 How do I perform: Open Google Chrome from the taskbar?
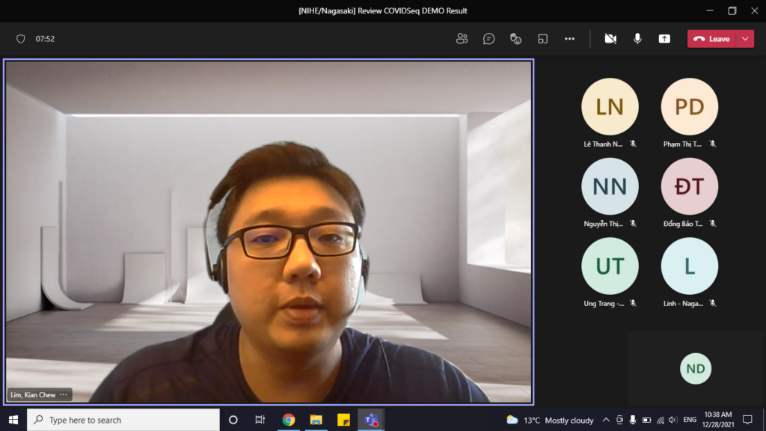pos(289,420)
